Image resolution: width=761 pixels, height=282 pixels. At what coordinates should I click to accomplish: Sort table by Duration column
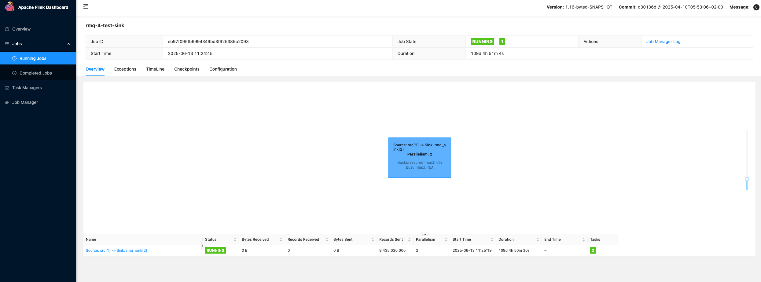point(538,240)
